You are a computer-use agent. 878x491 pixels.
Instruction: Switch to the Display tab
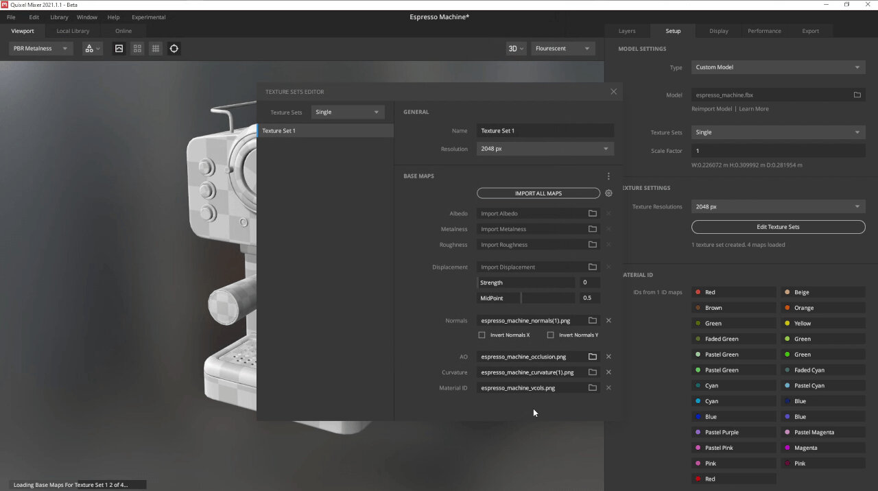[718, 31]
